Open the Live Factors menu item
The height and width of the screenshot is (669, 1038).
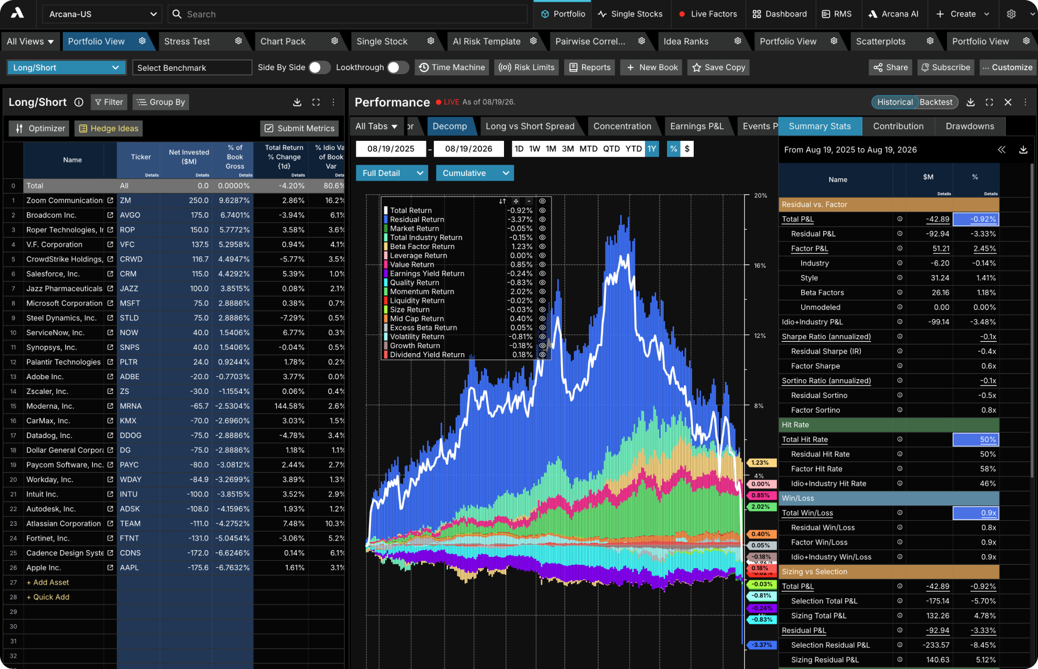click(708, 14)
